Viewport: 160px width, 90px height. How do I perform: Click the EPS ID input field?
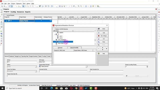[x=22, y=62]
